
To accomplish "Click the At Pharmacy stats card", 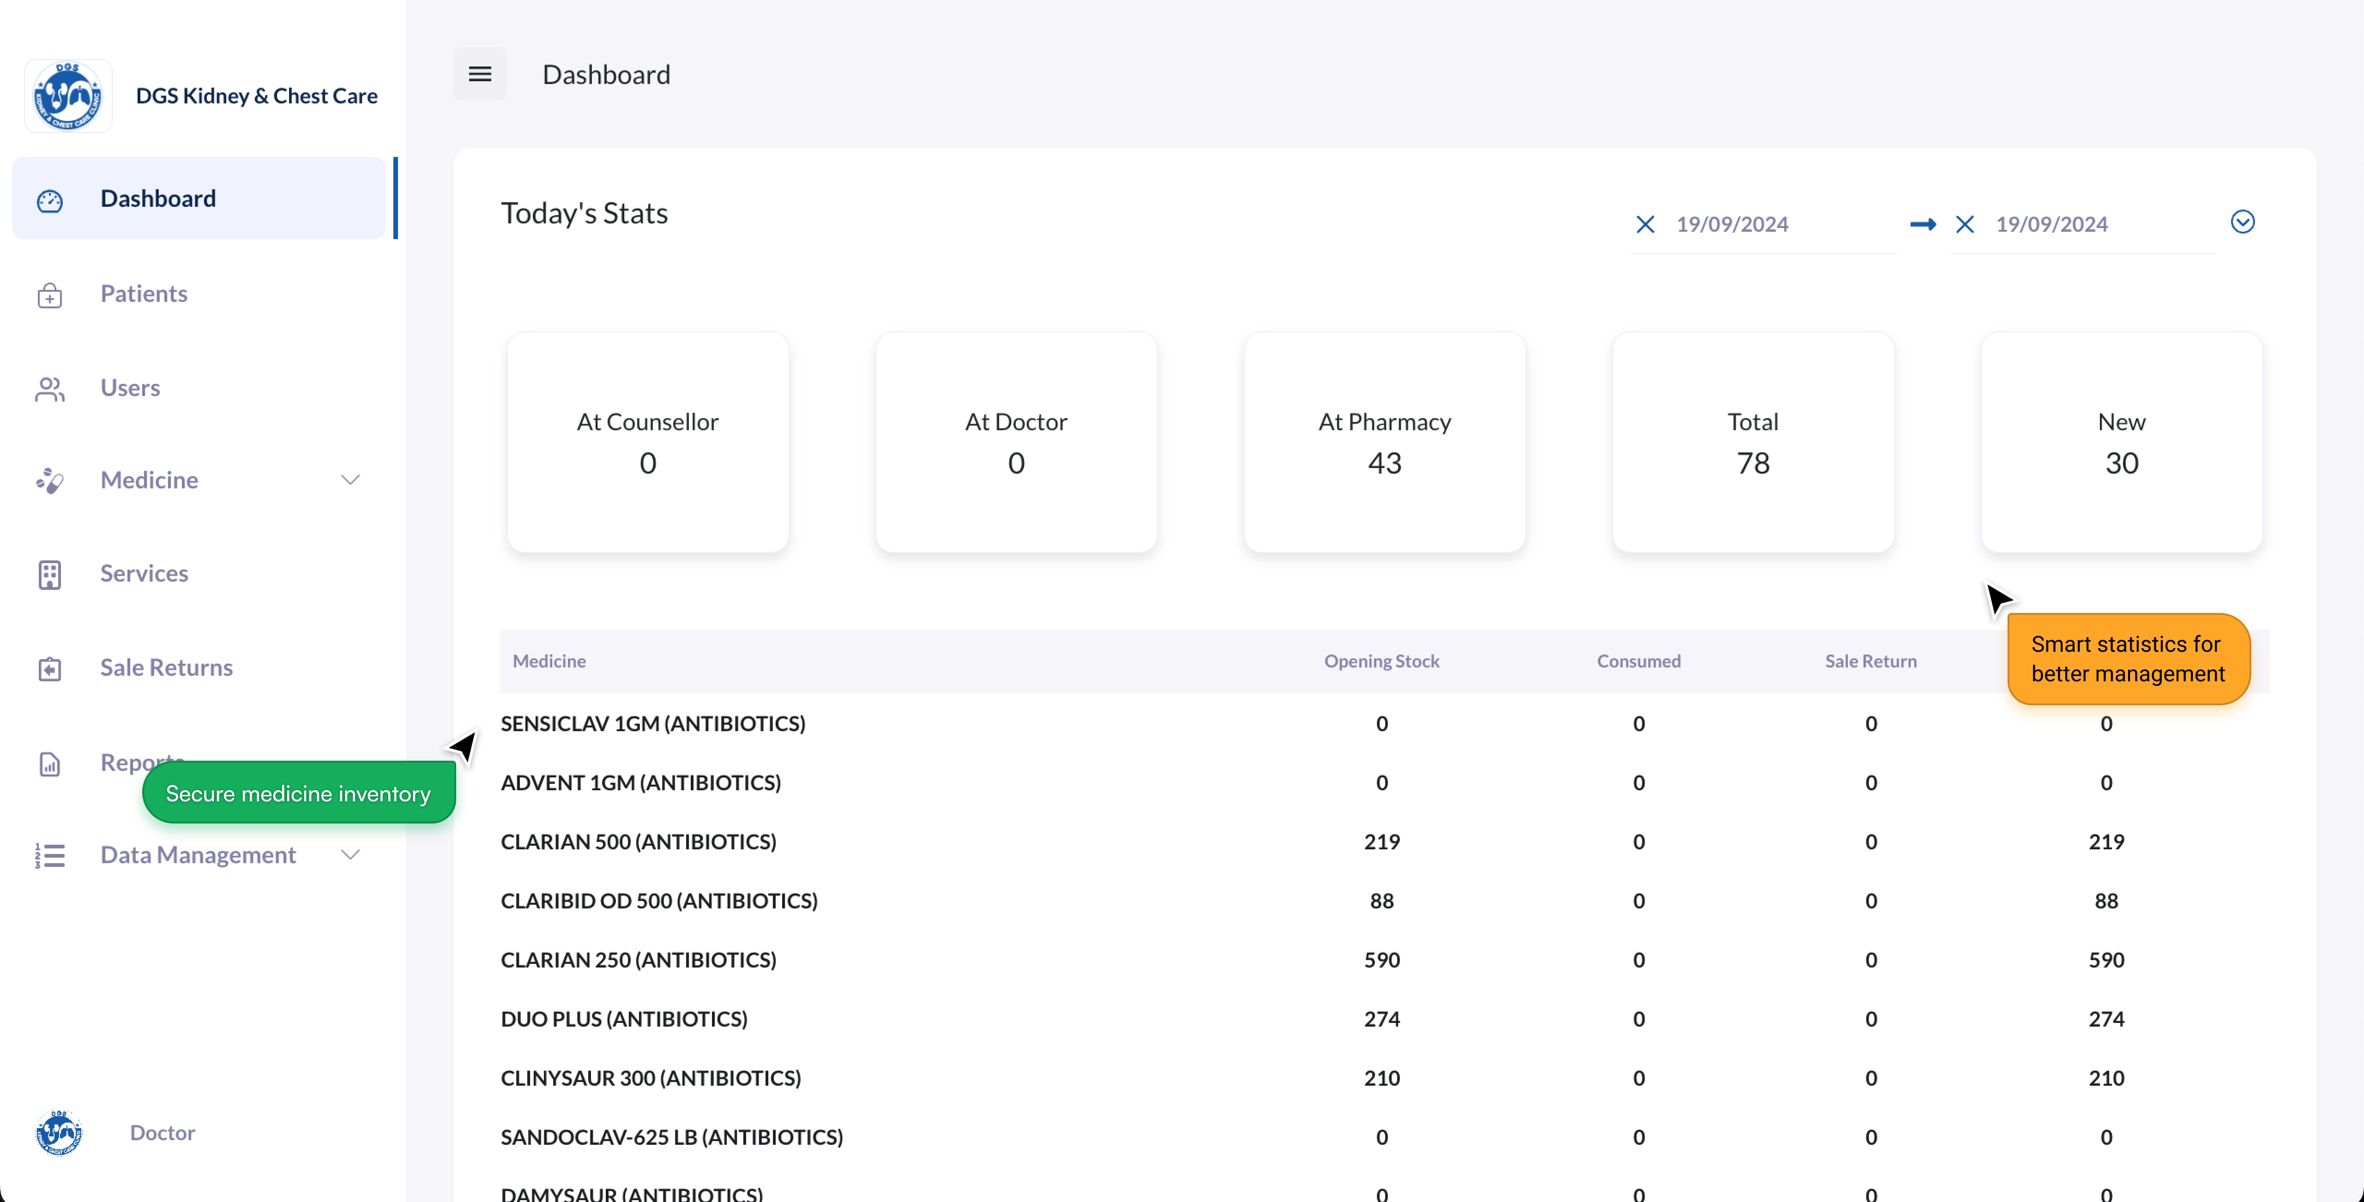I will 1384,442.
